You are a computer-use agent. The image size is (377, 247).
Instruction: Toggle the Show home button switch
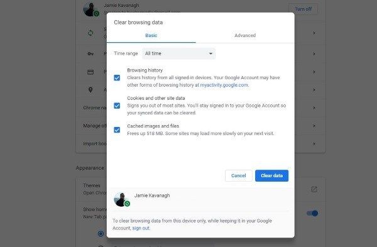[312, 213]
